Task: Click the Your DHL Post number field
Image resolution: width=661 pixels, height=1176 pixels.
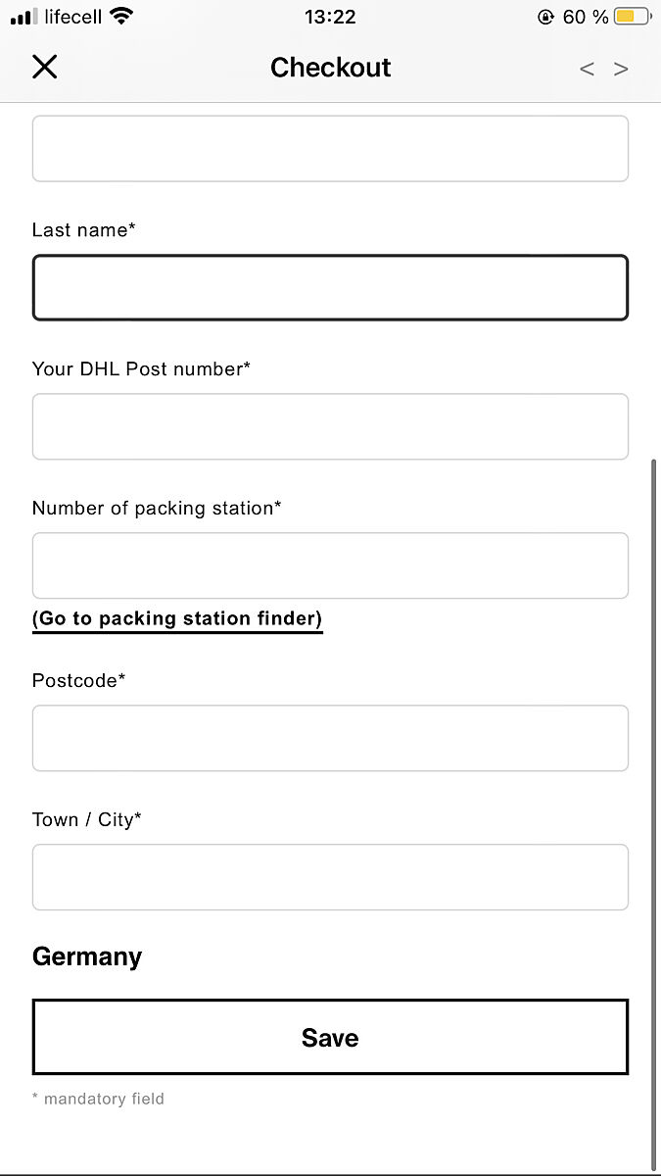Action: 330,426
